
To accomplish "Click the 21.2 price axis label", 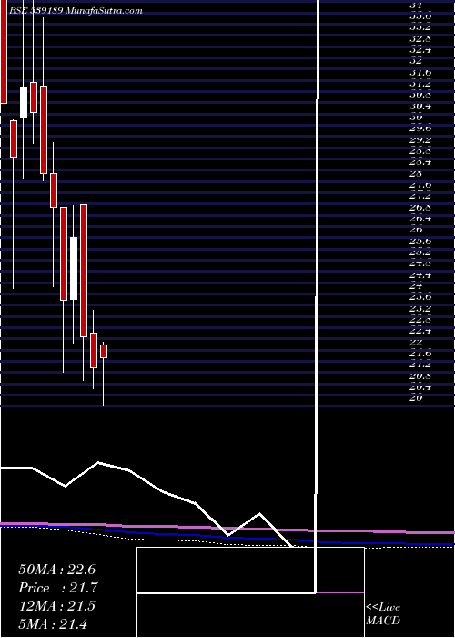I will [420, 365].
